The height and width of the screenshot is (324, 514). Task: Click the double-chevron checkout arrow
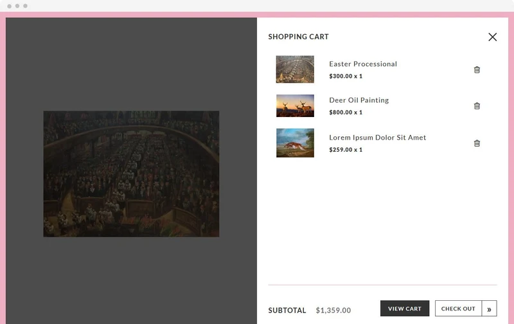pos(489,309)
